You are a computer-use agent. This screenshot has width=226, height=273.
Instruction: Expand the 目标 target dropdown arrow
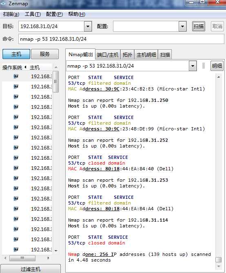88,26
